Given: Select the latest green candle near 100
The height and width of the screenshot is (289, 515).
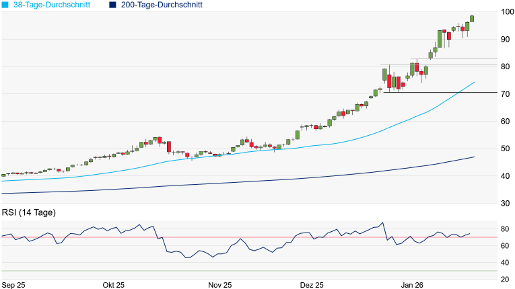Looking at the screenshot, I should coord(473,19).
